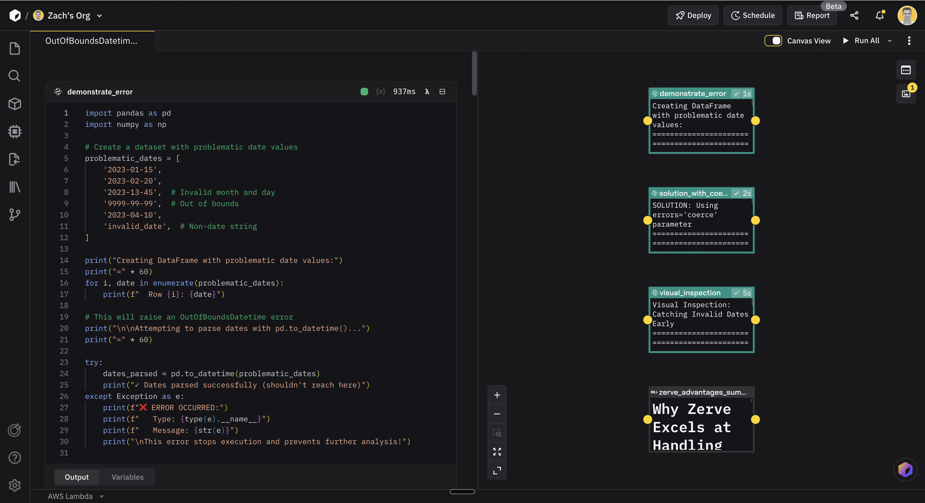Click the share icon in top bar

pos(854,15)
